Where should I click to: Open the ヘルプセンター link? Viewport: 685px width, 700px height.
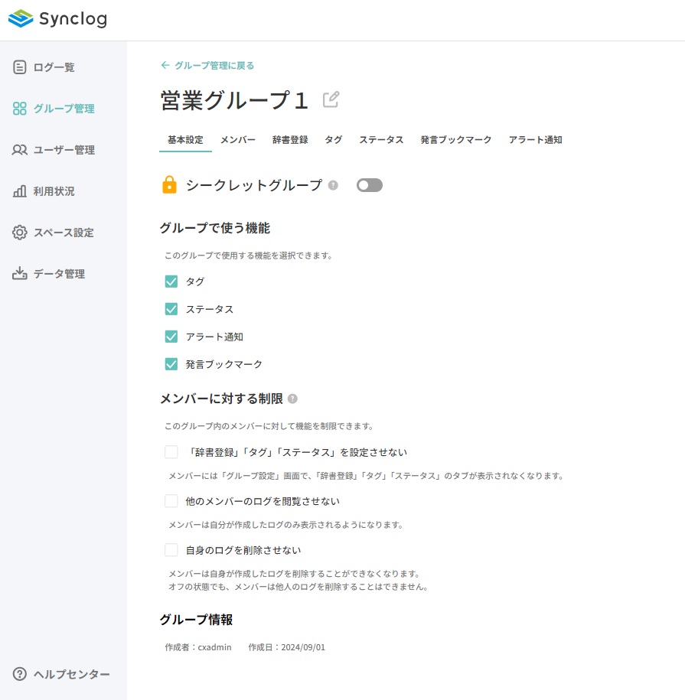63,674
